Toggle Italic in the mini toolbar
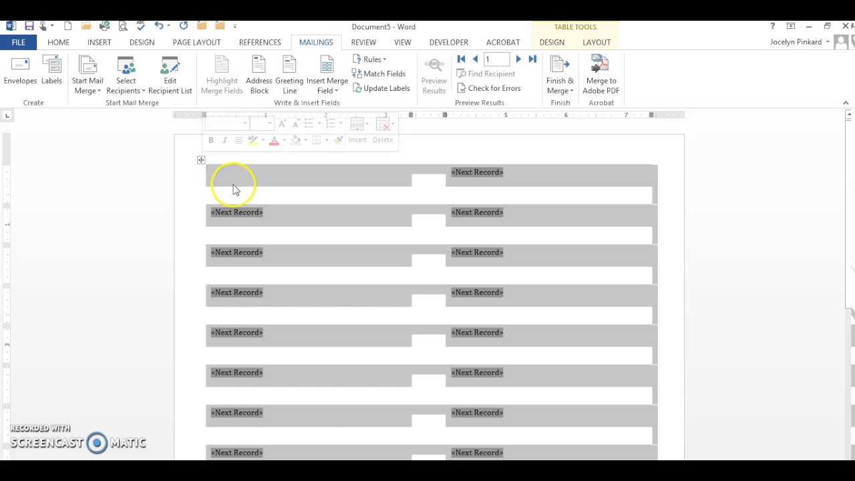This screenshot has width=855, height=481. pos(224,140)
